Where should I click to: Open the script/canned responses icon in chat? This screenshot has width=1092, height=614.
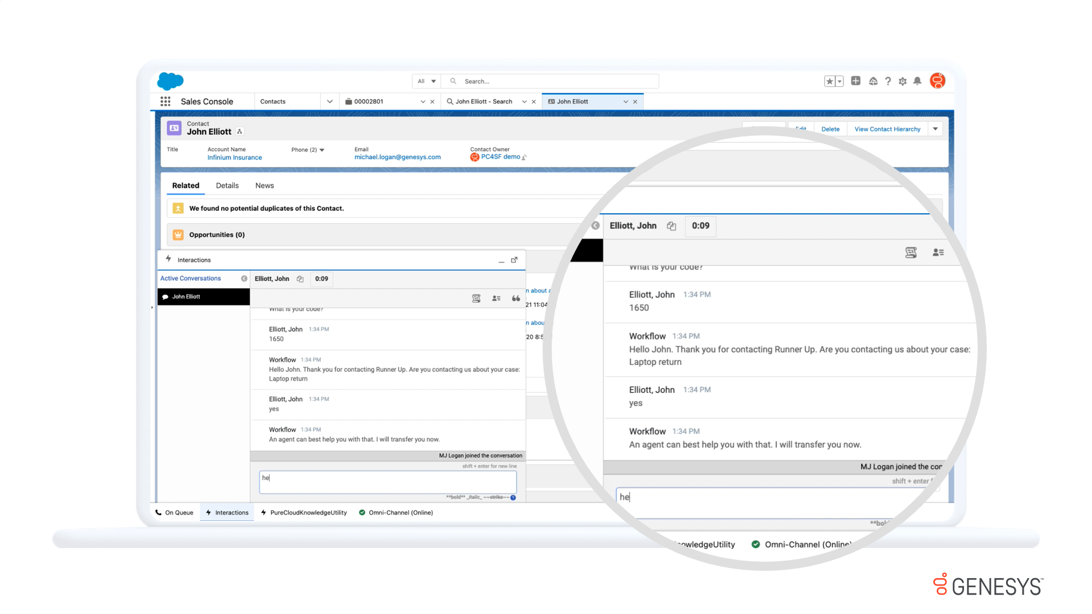476,298
